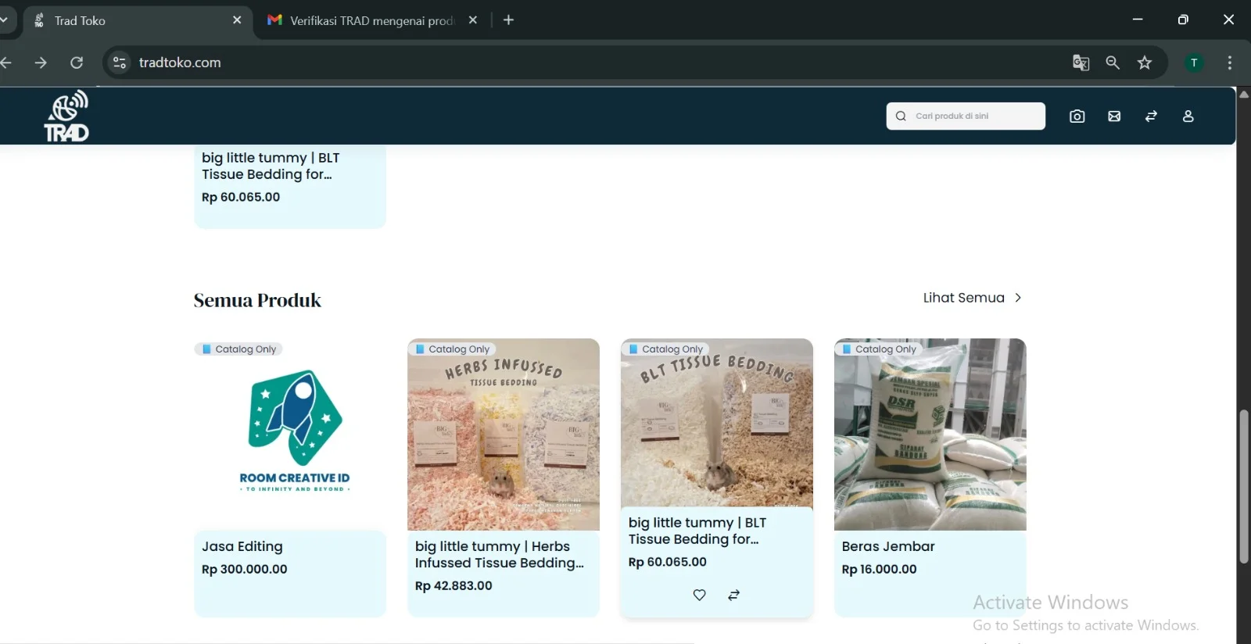Click the Lihat Semua link
The height and width of the screenshot is (644, 1251).
pos(963,298)
